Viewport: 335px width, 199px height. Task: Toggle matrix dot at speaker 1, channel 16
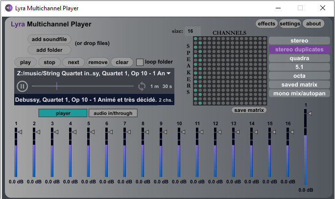pos(264,39)
